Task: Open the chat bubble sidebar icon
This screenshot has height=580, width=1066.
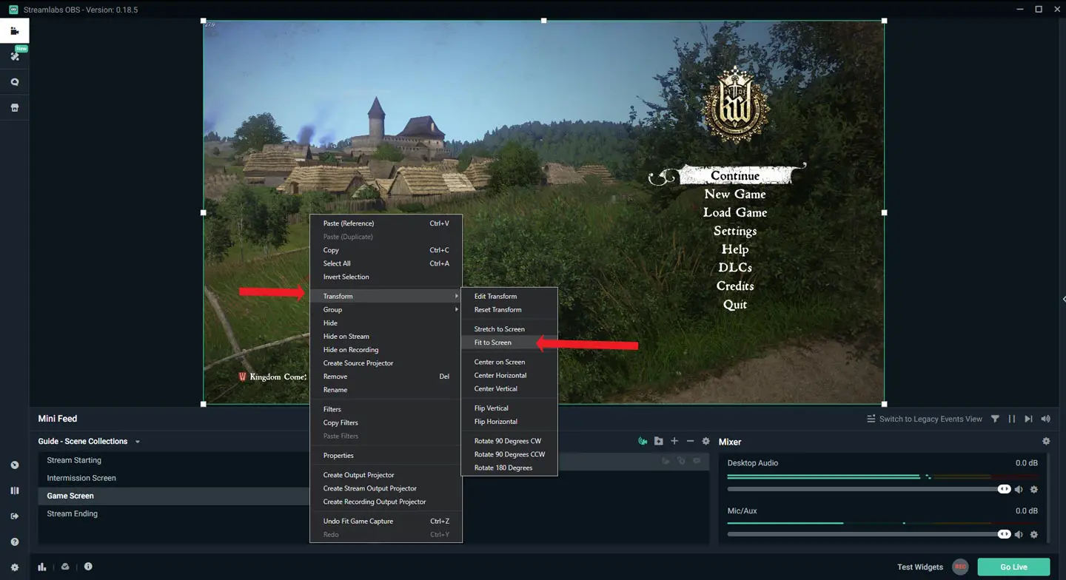Action: click(x=14, y=82)
